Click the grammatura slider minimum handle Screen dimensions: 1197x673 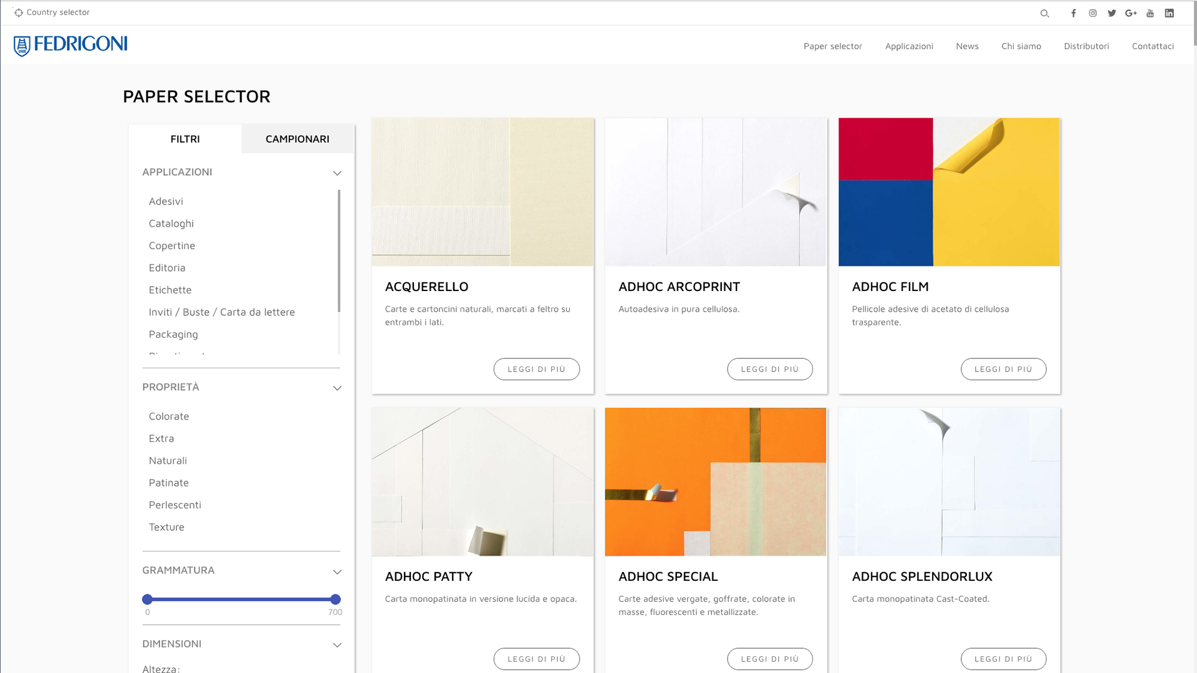tap(147, 599)
